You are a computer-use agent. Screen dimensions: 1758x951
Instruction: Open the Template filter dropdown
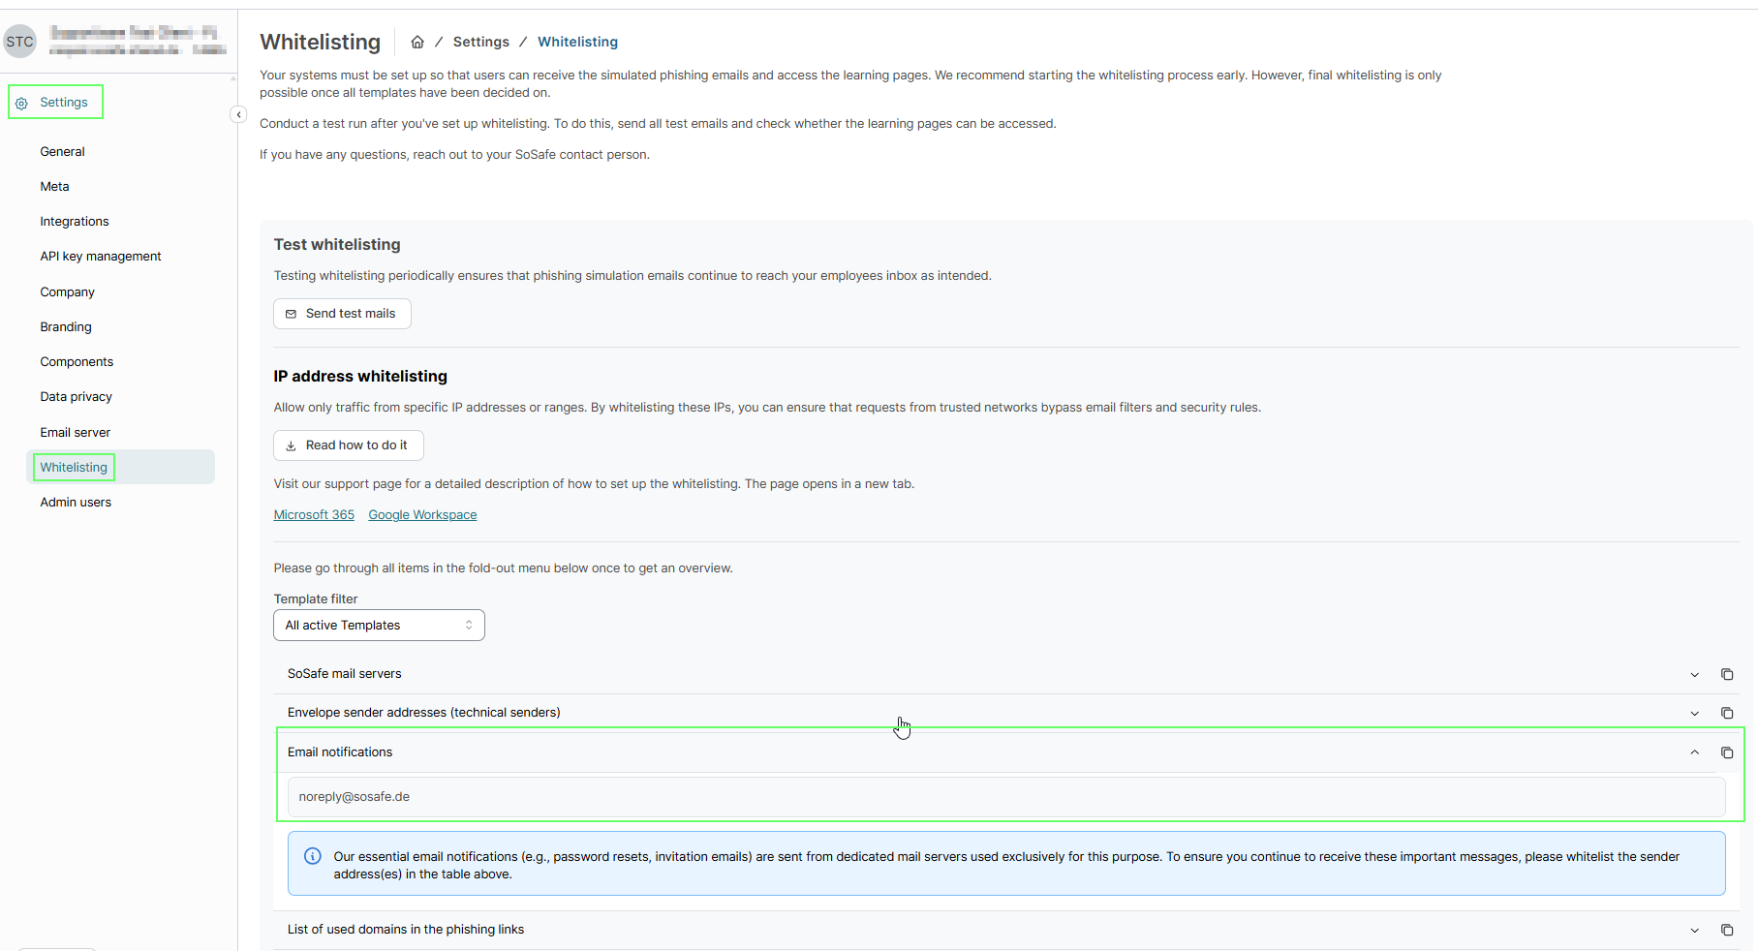click(x=379, y=626)
